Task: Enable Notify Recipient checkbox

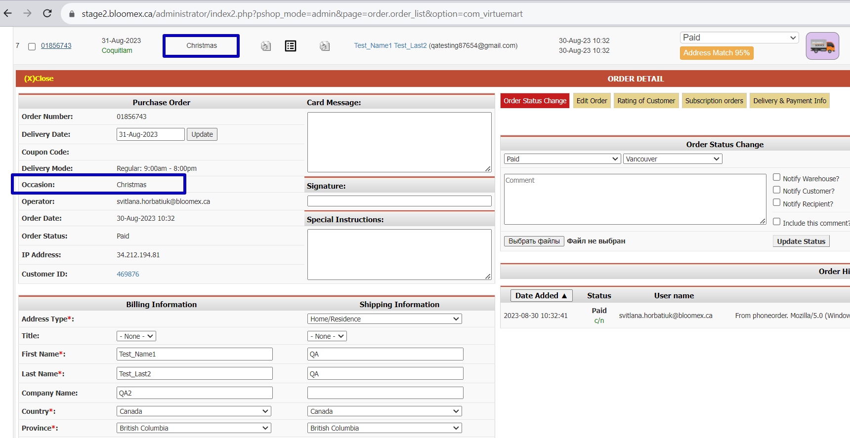Action: (776, 202)
